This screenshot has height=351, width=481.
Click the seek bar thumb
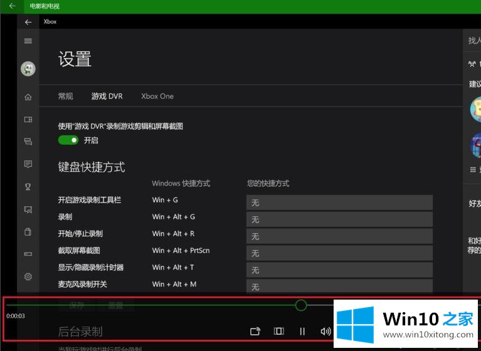click(x=301, y=305)
